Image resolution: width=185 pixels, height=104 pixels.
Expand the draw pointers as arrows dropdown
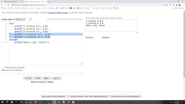[126, 96]
